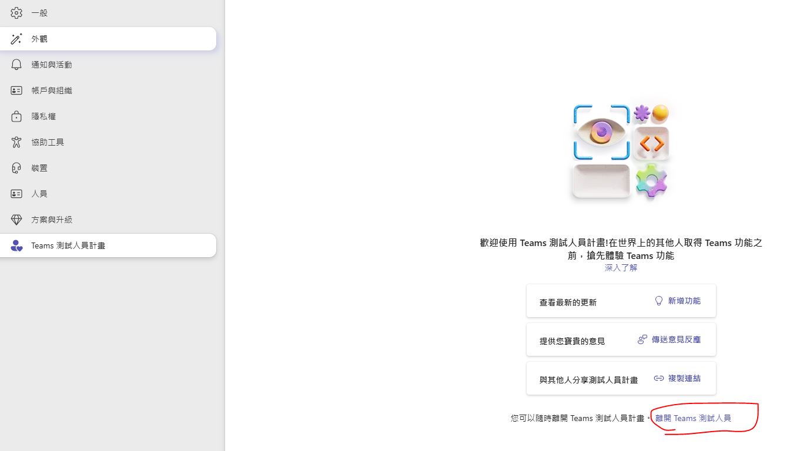Click the contact card icon beside 人員
Image resolution: width=790 pixels, height=451 pixels.
16,194
